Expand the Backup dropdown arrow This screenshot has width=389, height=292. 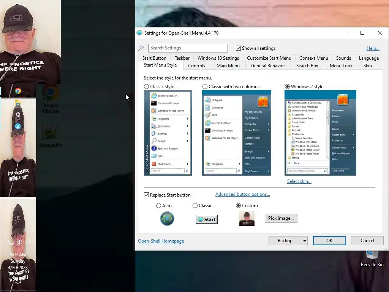pyautogui.click(x=305, y=241)
